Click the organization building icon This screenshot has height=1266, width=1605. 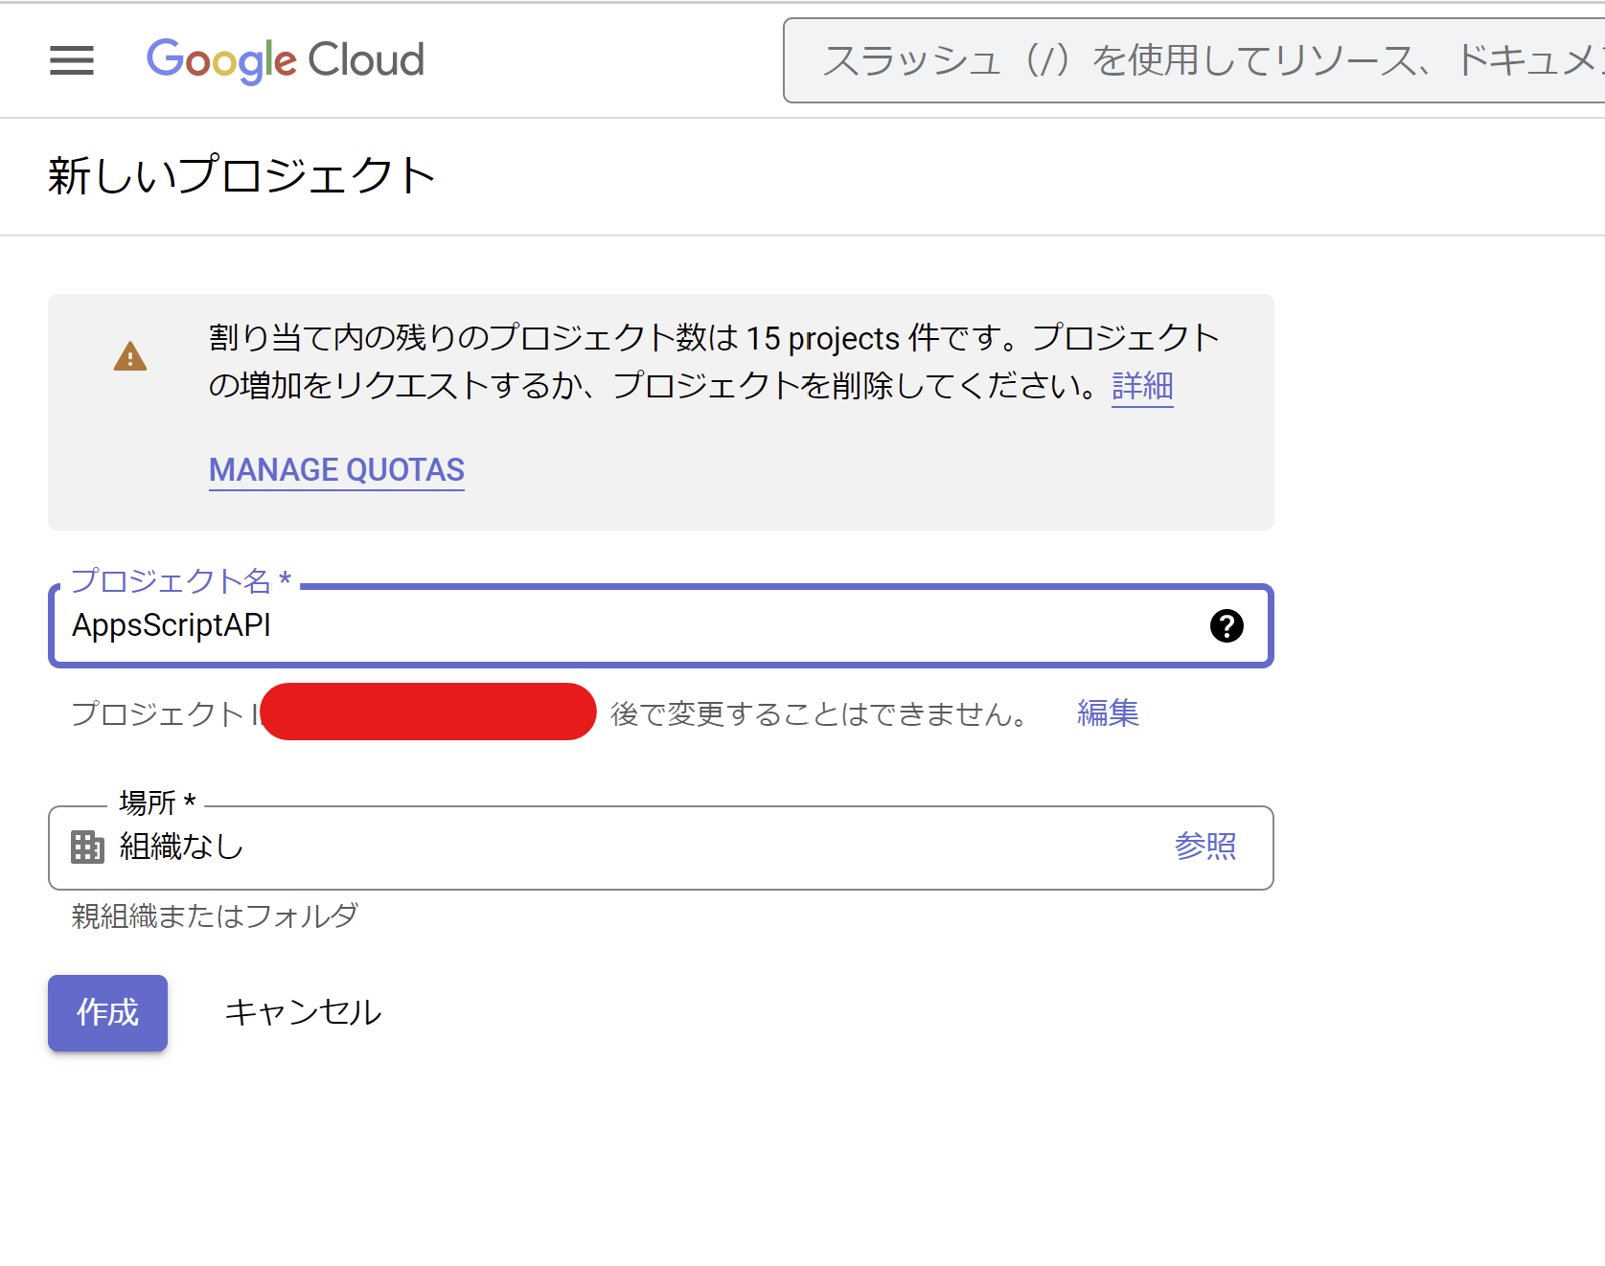click(86, 848)
